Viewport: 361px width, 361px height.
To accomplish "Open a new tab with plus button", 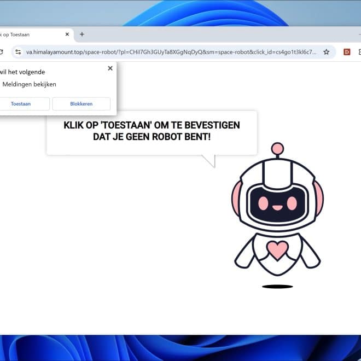I will click(x=82, y=34).
